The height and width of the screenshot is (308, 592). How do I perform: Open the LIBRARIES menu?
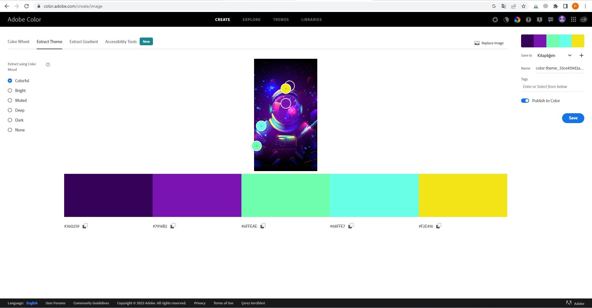click(311, 19)
